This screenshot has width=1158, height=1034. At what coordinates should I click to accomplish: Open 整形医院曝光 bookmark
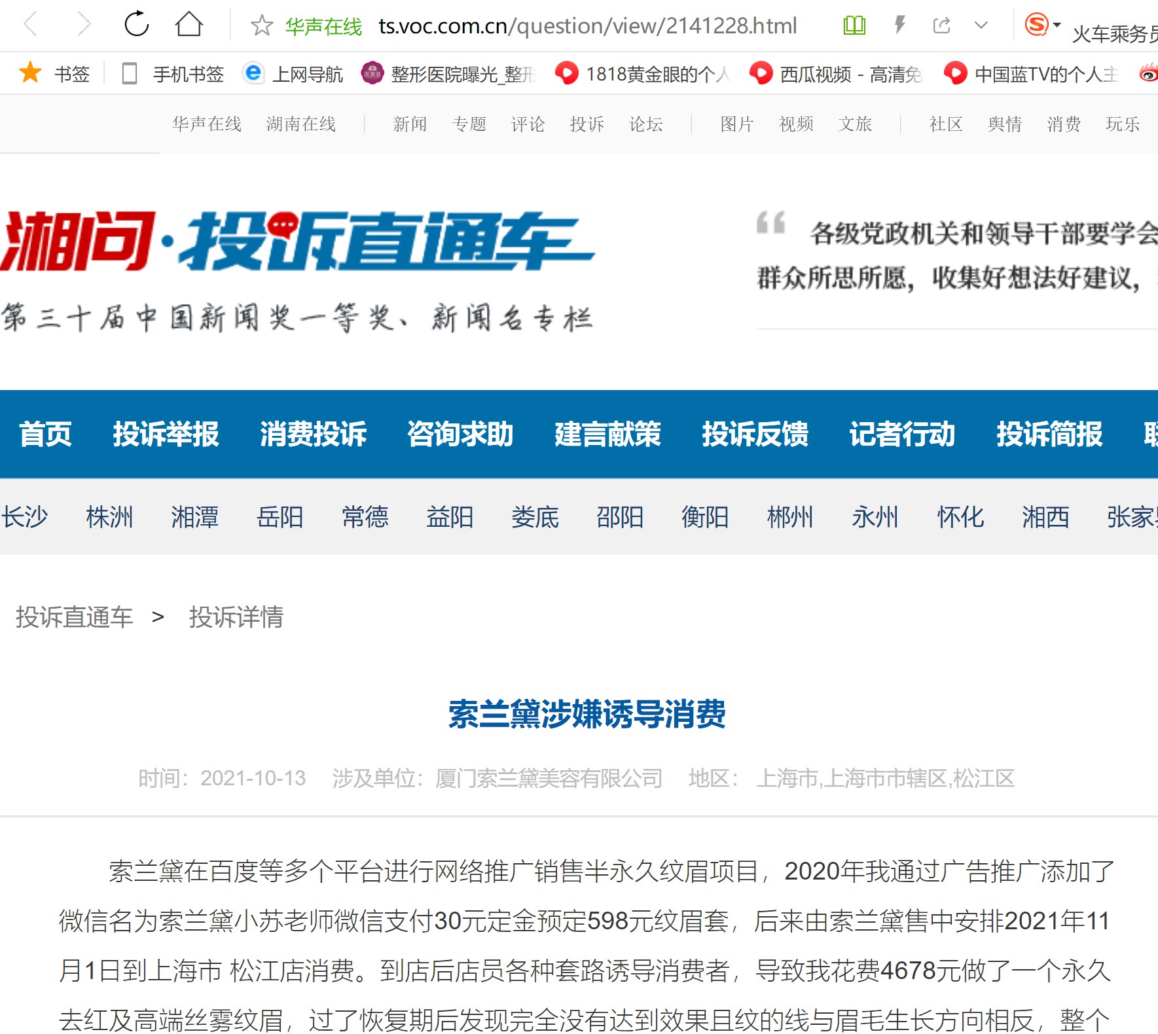pos(449,74)
